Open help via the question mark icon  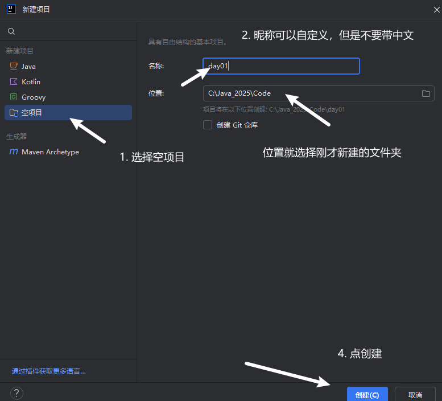(x=16, y=393)
